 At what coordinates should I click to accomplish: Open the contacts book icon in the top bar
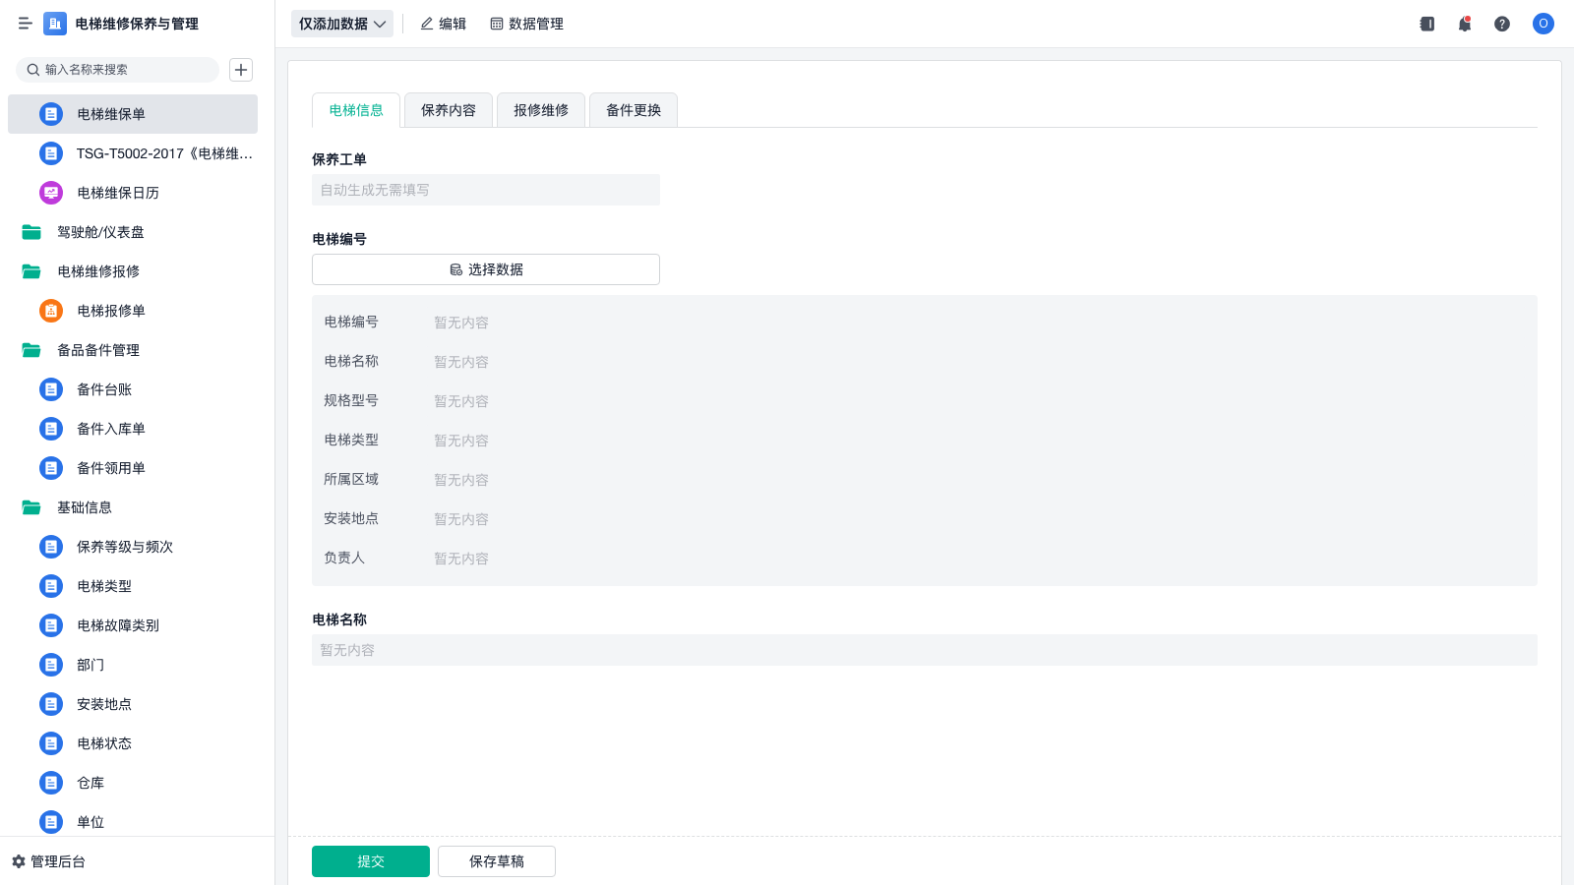(x=1427, y=24)
